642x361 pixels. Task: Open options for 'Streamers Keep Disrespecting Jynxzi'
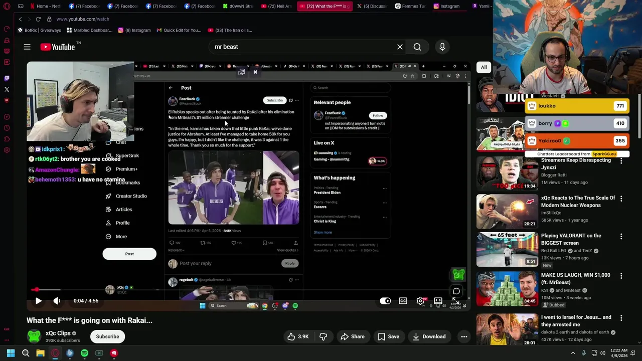point(621,161)
